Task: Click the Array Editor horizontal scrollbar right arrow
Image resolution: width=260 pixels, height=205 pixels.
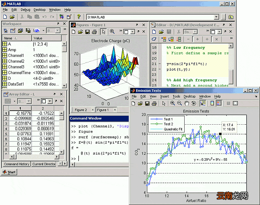Action: coord(57,157)
